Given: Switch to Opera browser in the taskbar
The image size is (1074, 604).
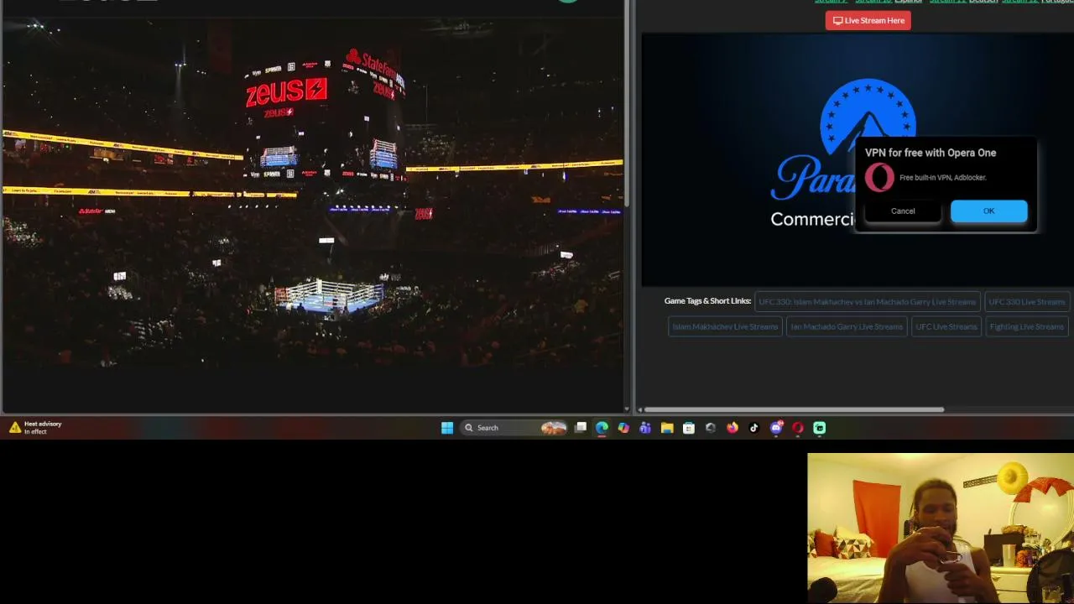Looking at the screenshot, I should (798, 428).
